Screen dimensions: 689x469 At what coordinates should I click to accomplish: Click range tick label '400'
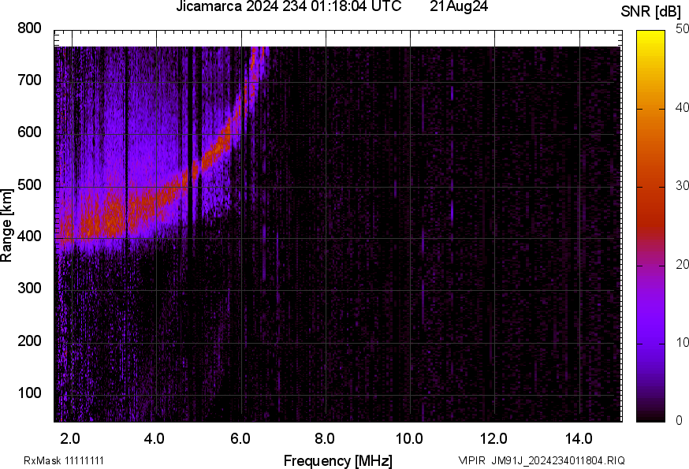(29, 236)
